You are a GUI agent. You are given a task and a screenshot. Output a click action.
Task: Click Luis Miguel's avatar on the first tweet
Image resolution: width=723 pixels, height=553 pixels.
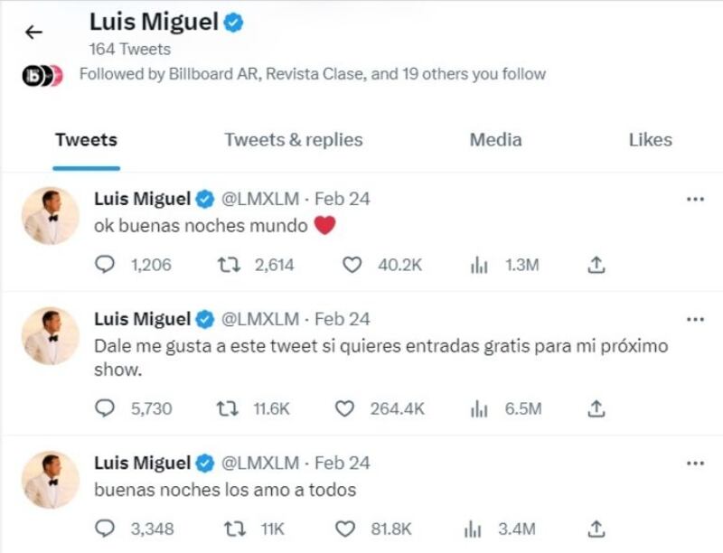click(x=51, y=216)
